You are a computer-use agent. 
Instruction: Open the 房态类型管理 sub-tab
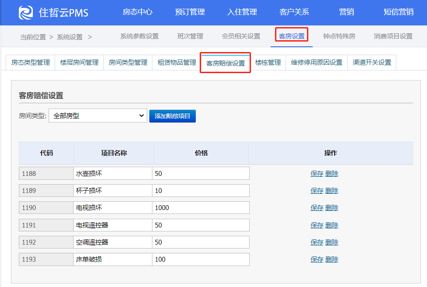click(x=31, y=63)
